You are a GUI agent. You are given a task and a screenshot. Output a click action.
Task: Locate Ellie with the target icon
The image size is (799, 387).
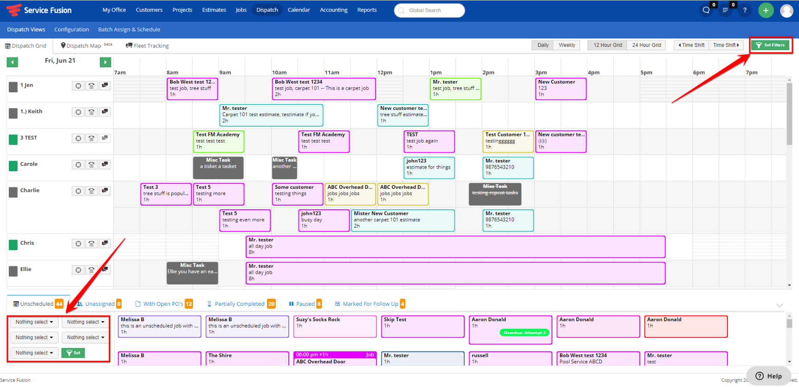pos(78,270)
